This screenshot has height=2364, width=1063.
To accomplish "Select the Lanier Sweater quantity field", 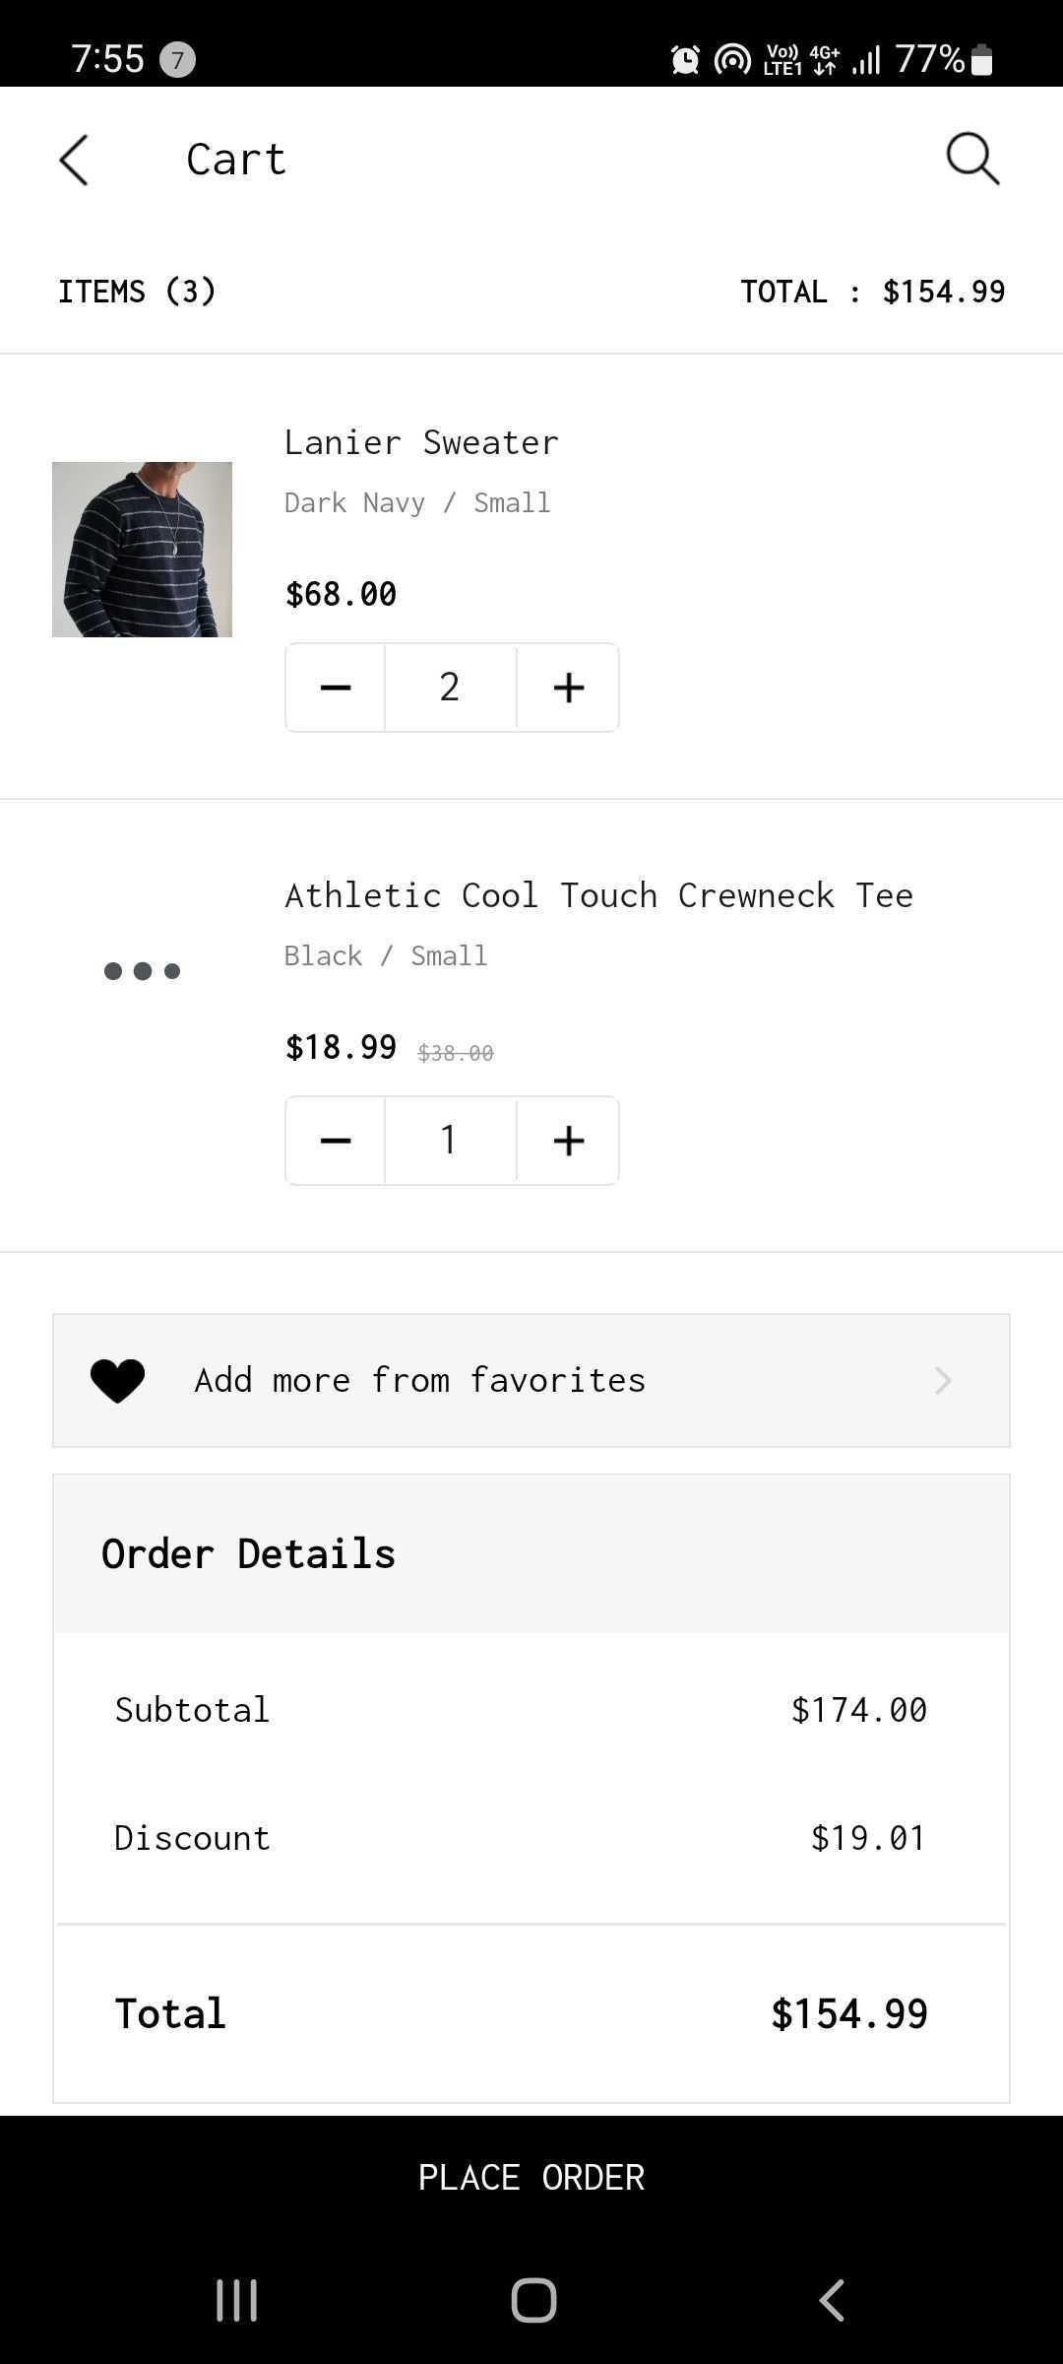I will pos(451,688).
